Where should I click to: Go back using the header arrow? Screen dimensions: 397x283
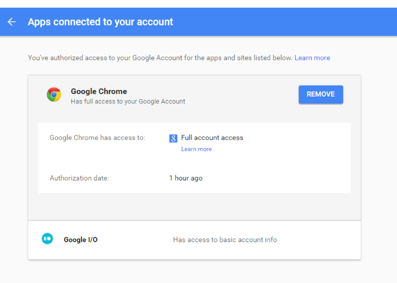[x=12, y=22]
